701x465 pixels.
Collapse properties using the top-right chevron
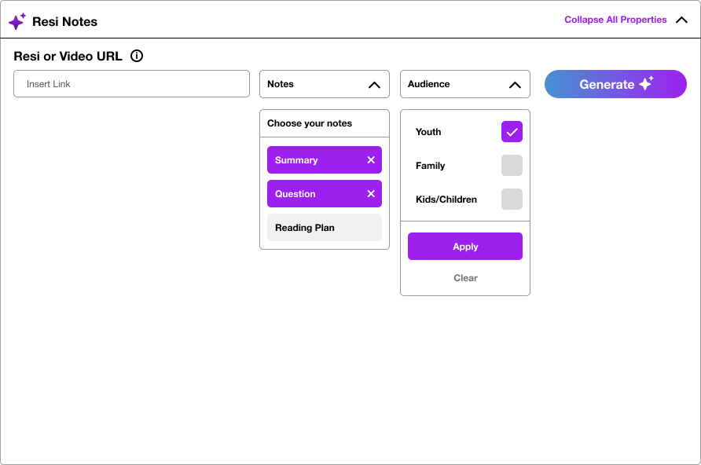(x=681, y=20)
